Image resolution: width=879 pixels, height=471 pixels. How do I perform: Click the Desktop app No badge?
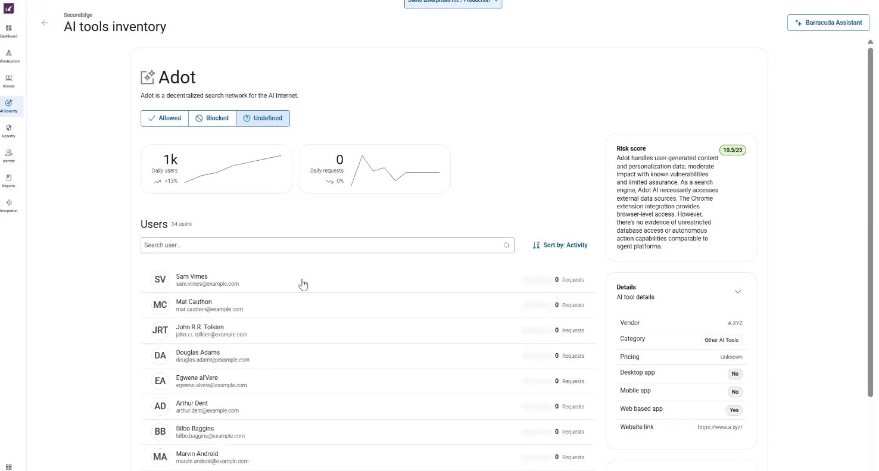pos(735,374)
